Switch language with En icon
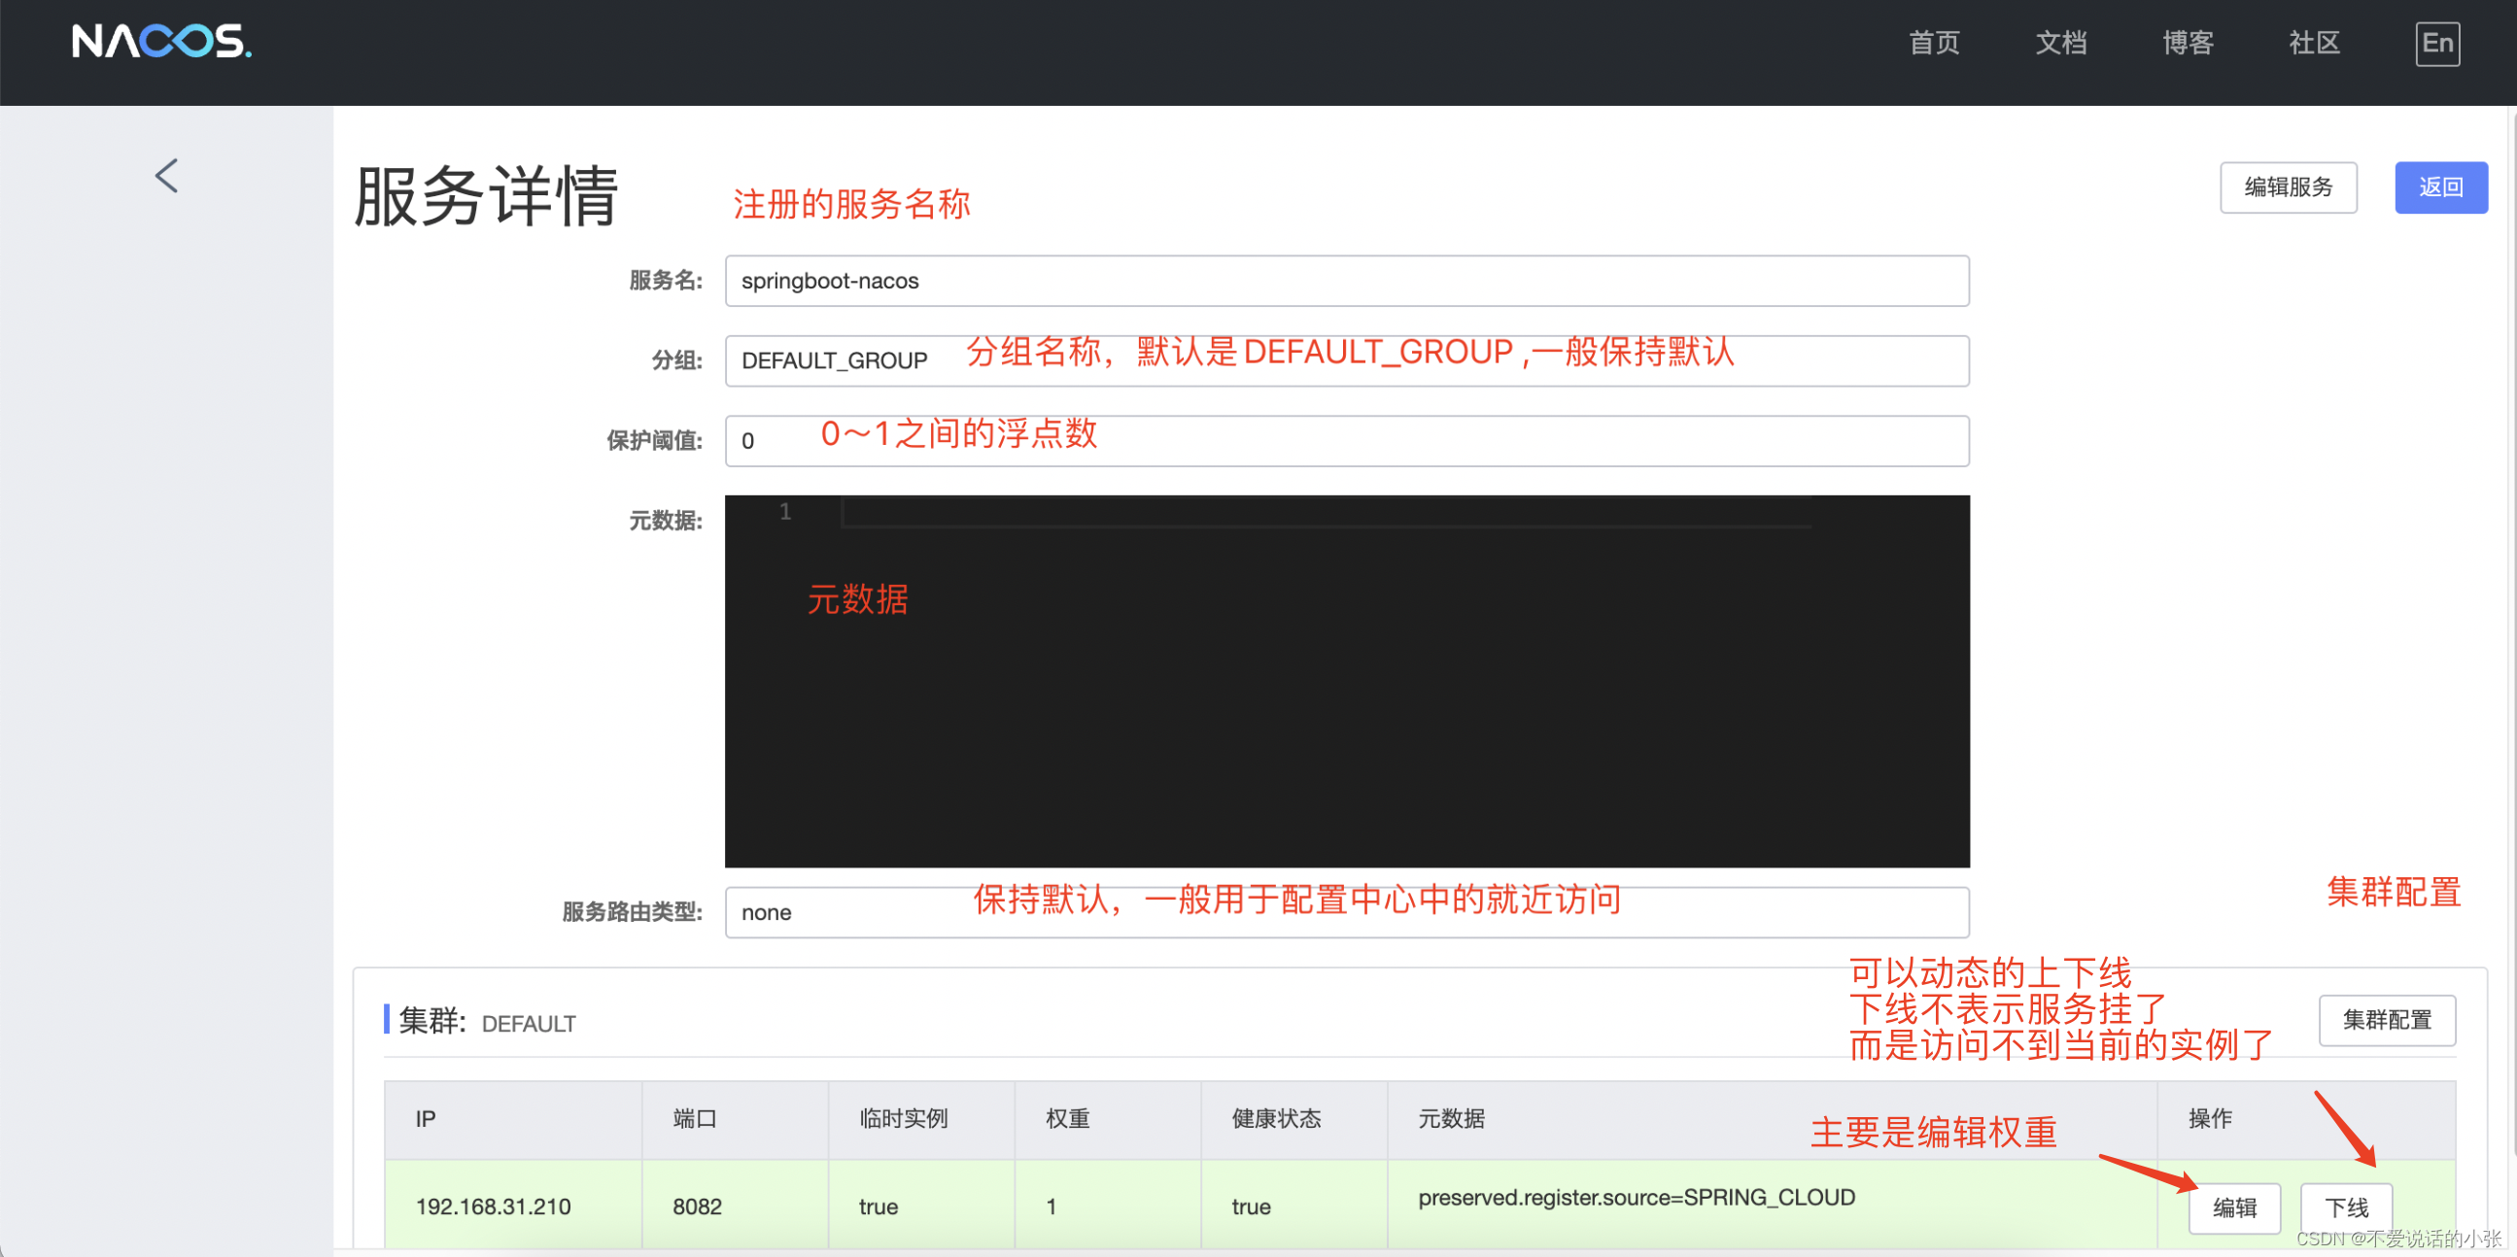This screenshot has width=2517, height=1257. point(2437,44)
